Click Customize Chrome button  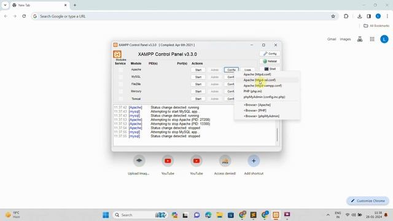(x=368, y=201)
